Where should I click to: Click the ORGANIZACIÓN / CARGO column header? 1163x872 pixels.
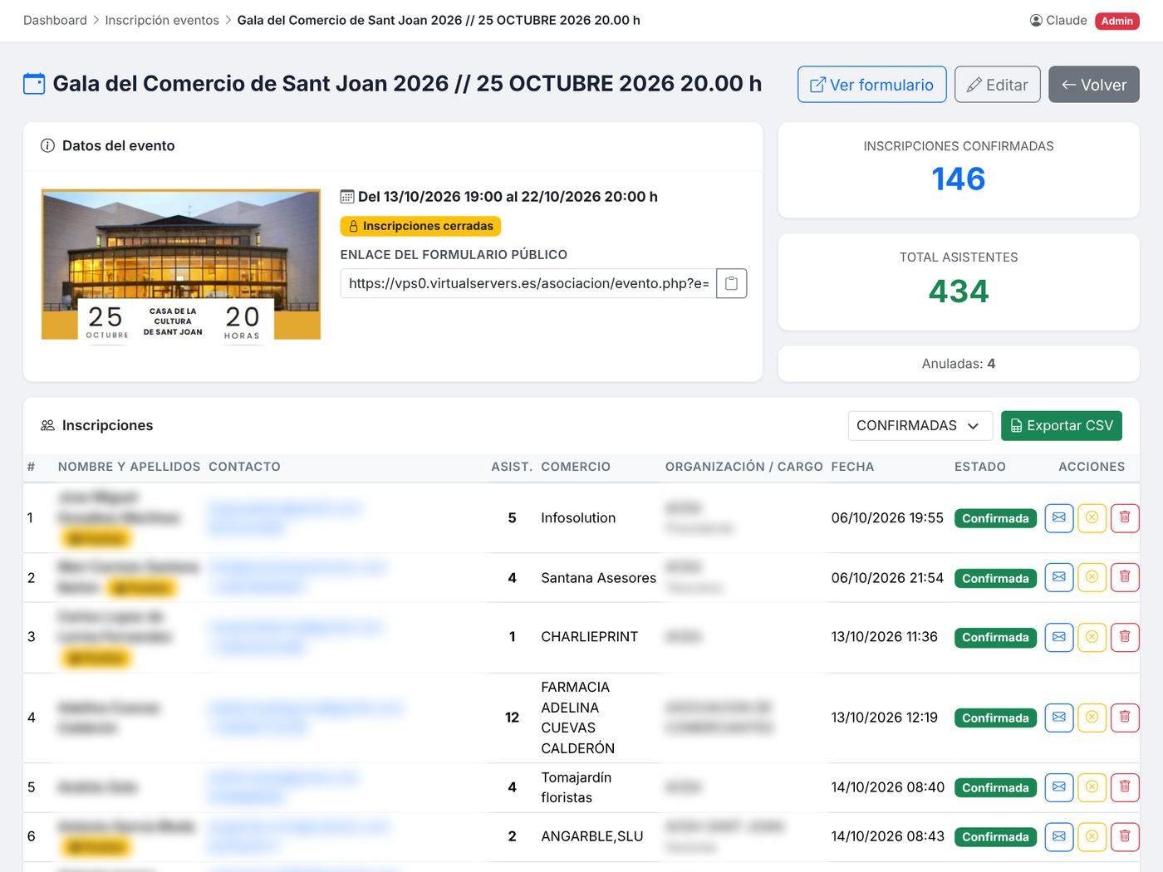point(744,467)
